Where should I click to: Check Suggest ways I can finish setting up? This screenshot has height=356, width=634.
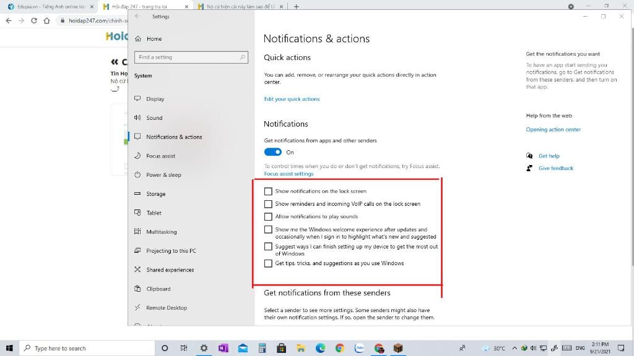tap(268, 246)
